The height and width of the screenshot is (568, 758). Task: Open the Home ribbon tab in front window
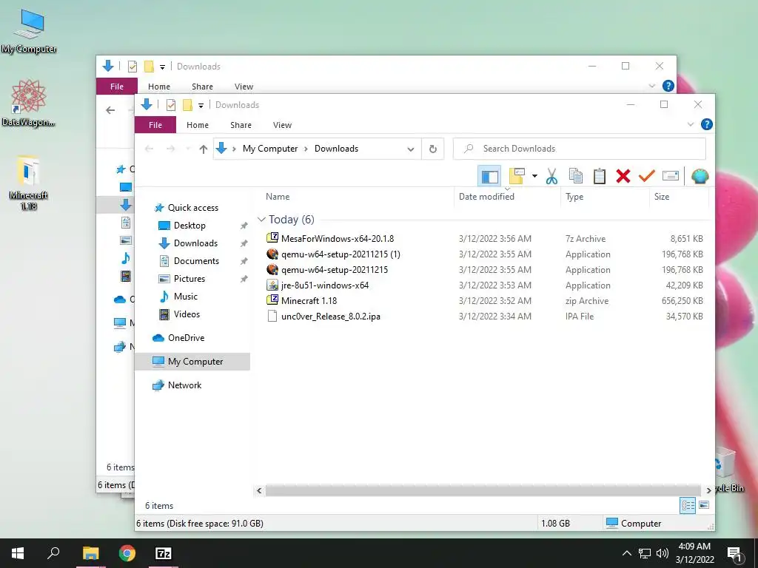coord(197,124)
